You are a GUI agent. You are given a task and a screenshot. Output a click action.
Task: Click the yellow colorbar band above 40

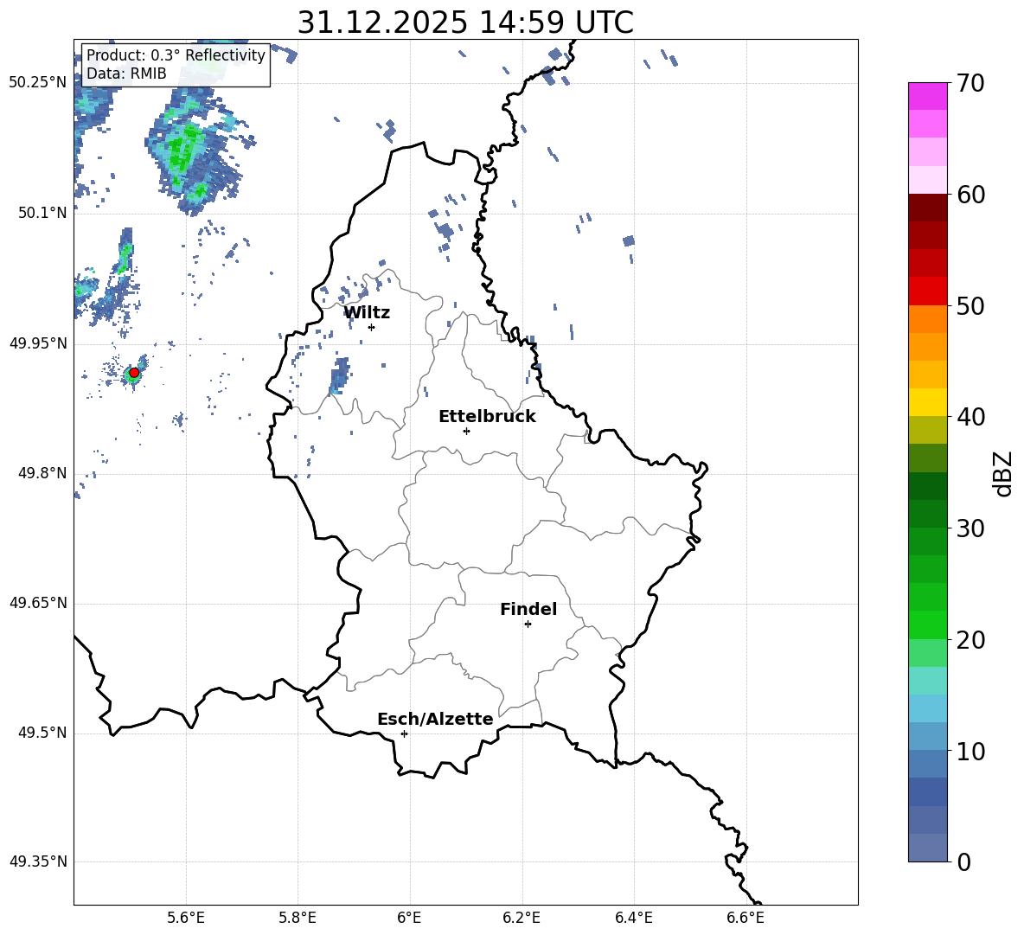pyautogui.click(x=928, y=402)
